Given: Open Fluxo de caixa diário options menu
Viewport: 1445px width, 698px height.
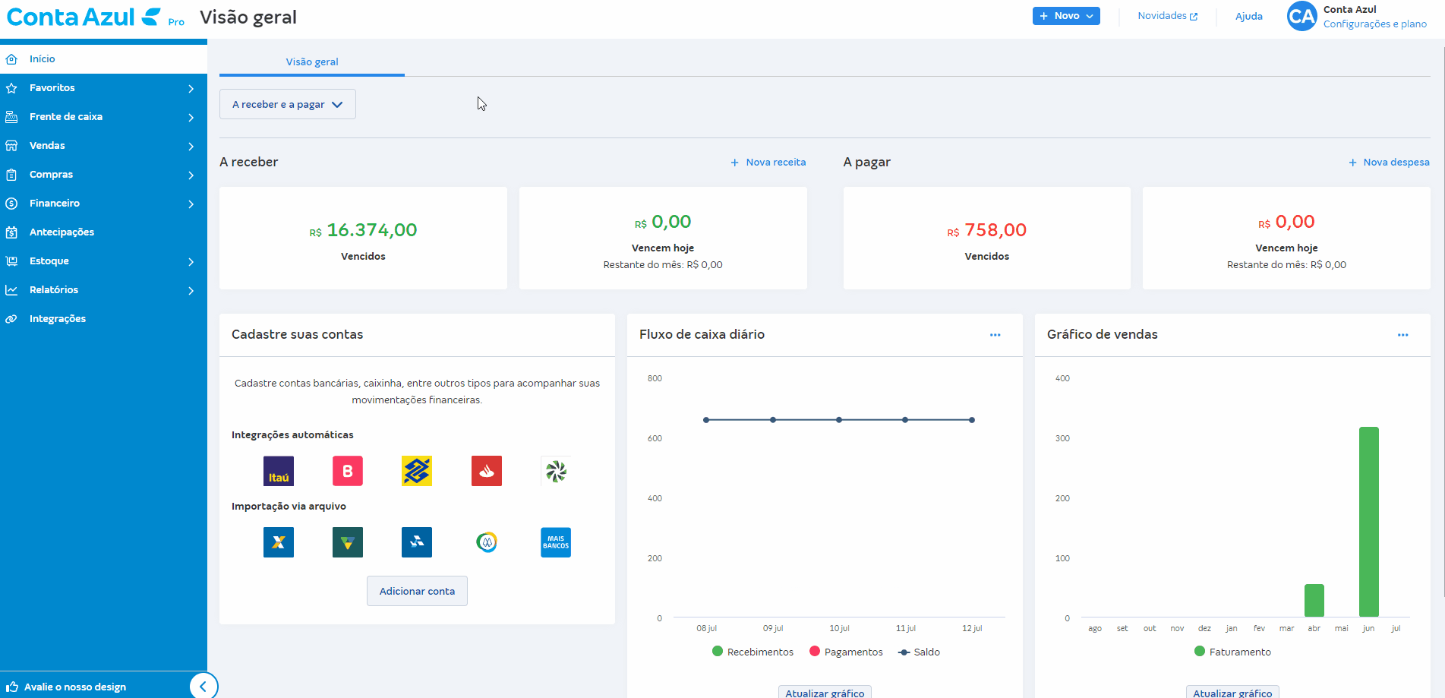Looking at the screenshot, I should (x=995, y=335).
